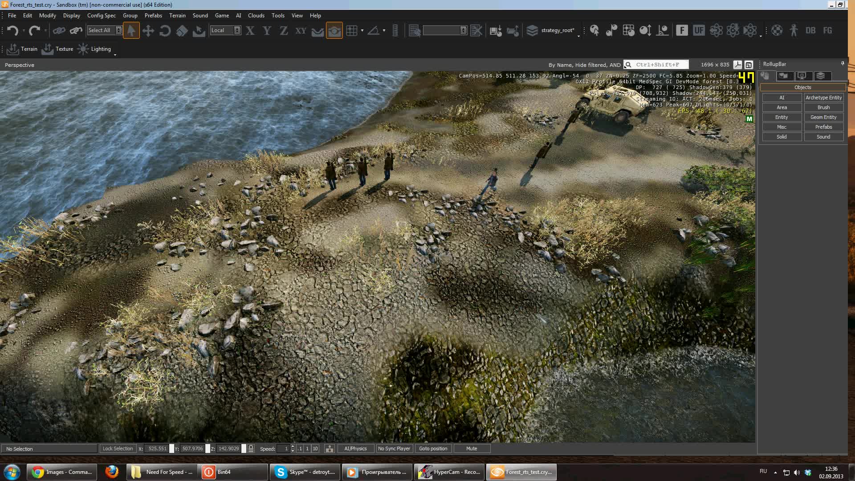Enable the AI/Physics simulation toggle
Screen dimensions: 855x481
coord(356,448)
